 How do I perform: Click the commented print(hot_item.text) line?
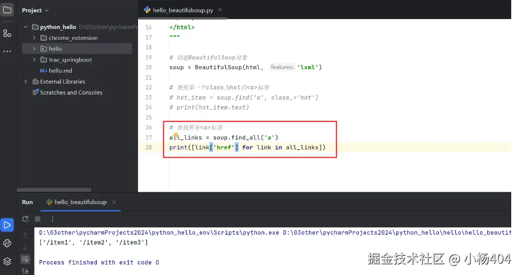209,108
